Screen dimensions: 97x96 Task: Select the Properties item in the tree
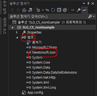point(34,32)
